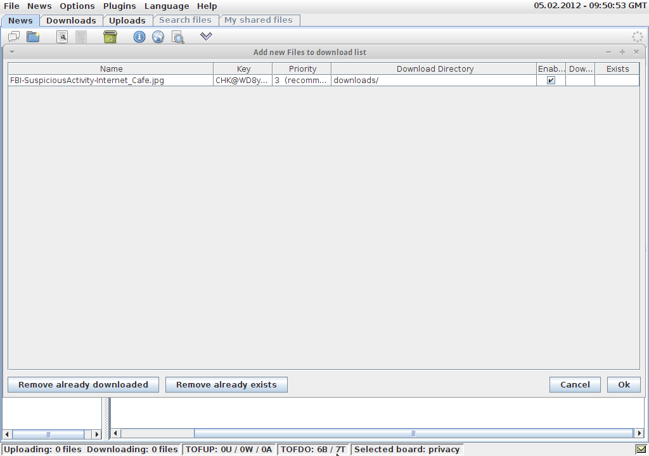Image resolution: width=649 pixels, height=456 pixels.
Task: Open the News menu
Action: pyautogui.click(x=39, y=6)
